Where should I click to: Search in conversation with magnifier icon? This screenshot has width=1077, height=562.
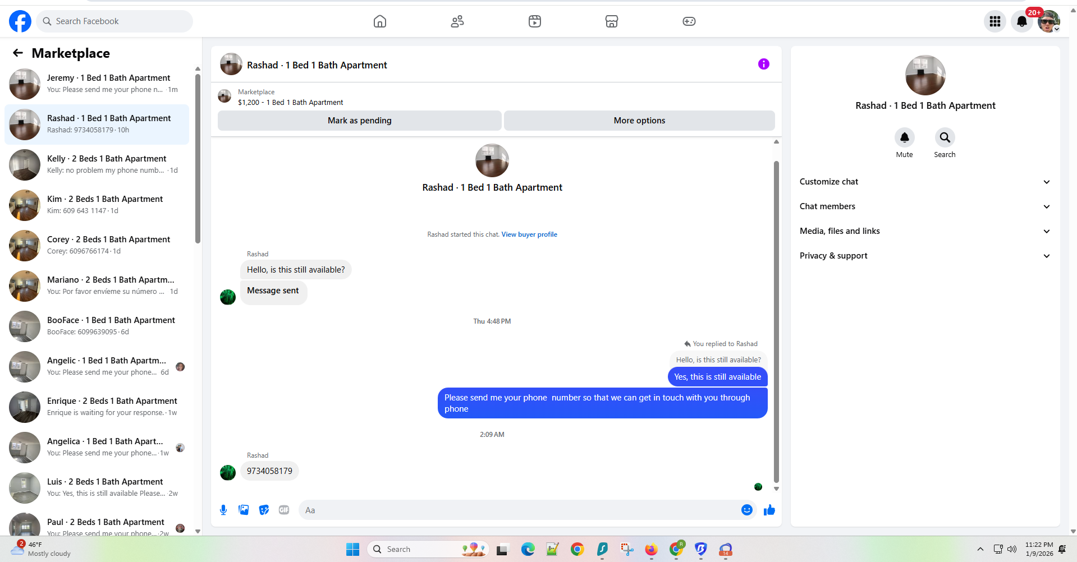point(945,137)
